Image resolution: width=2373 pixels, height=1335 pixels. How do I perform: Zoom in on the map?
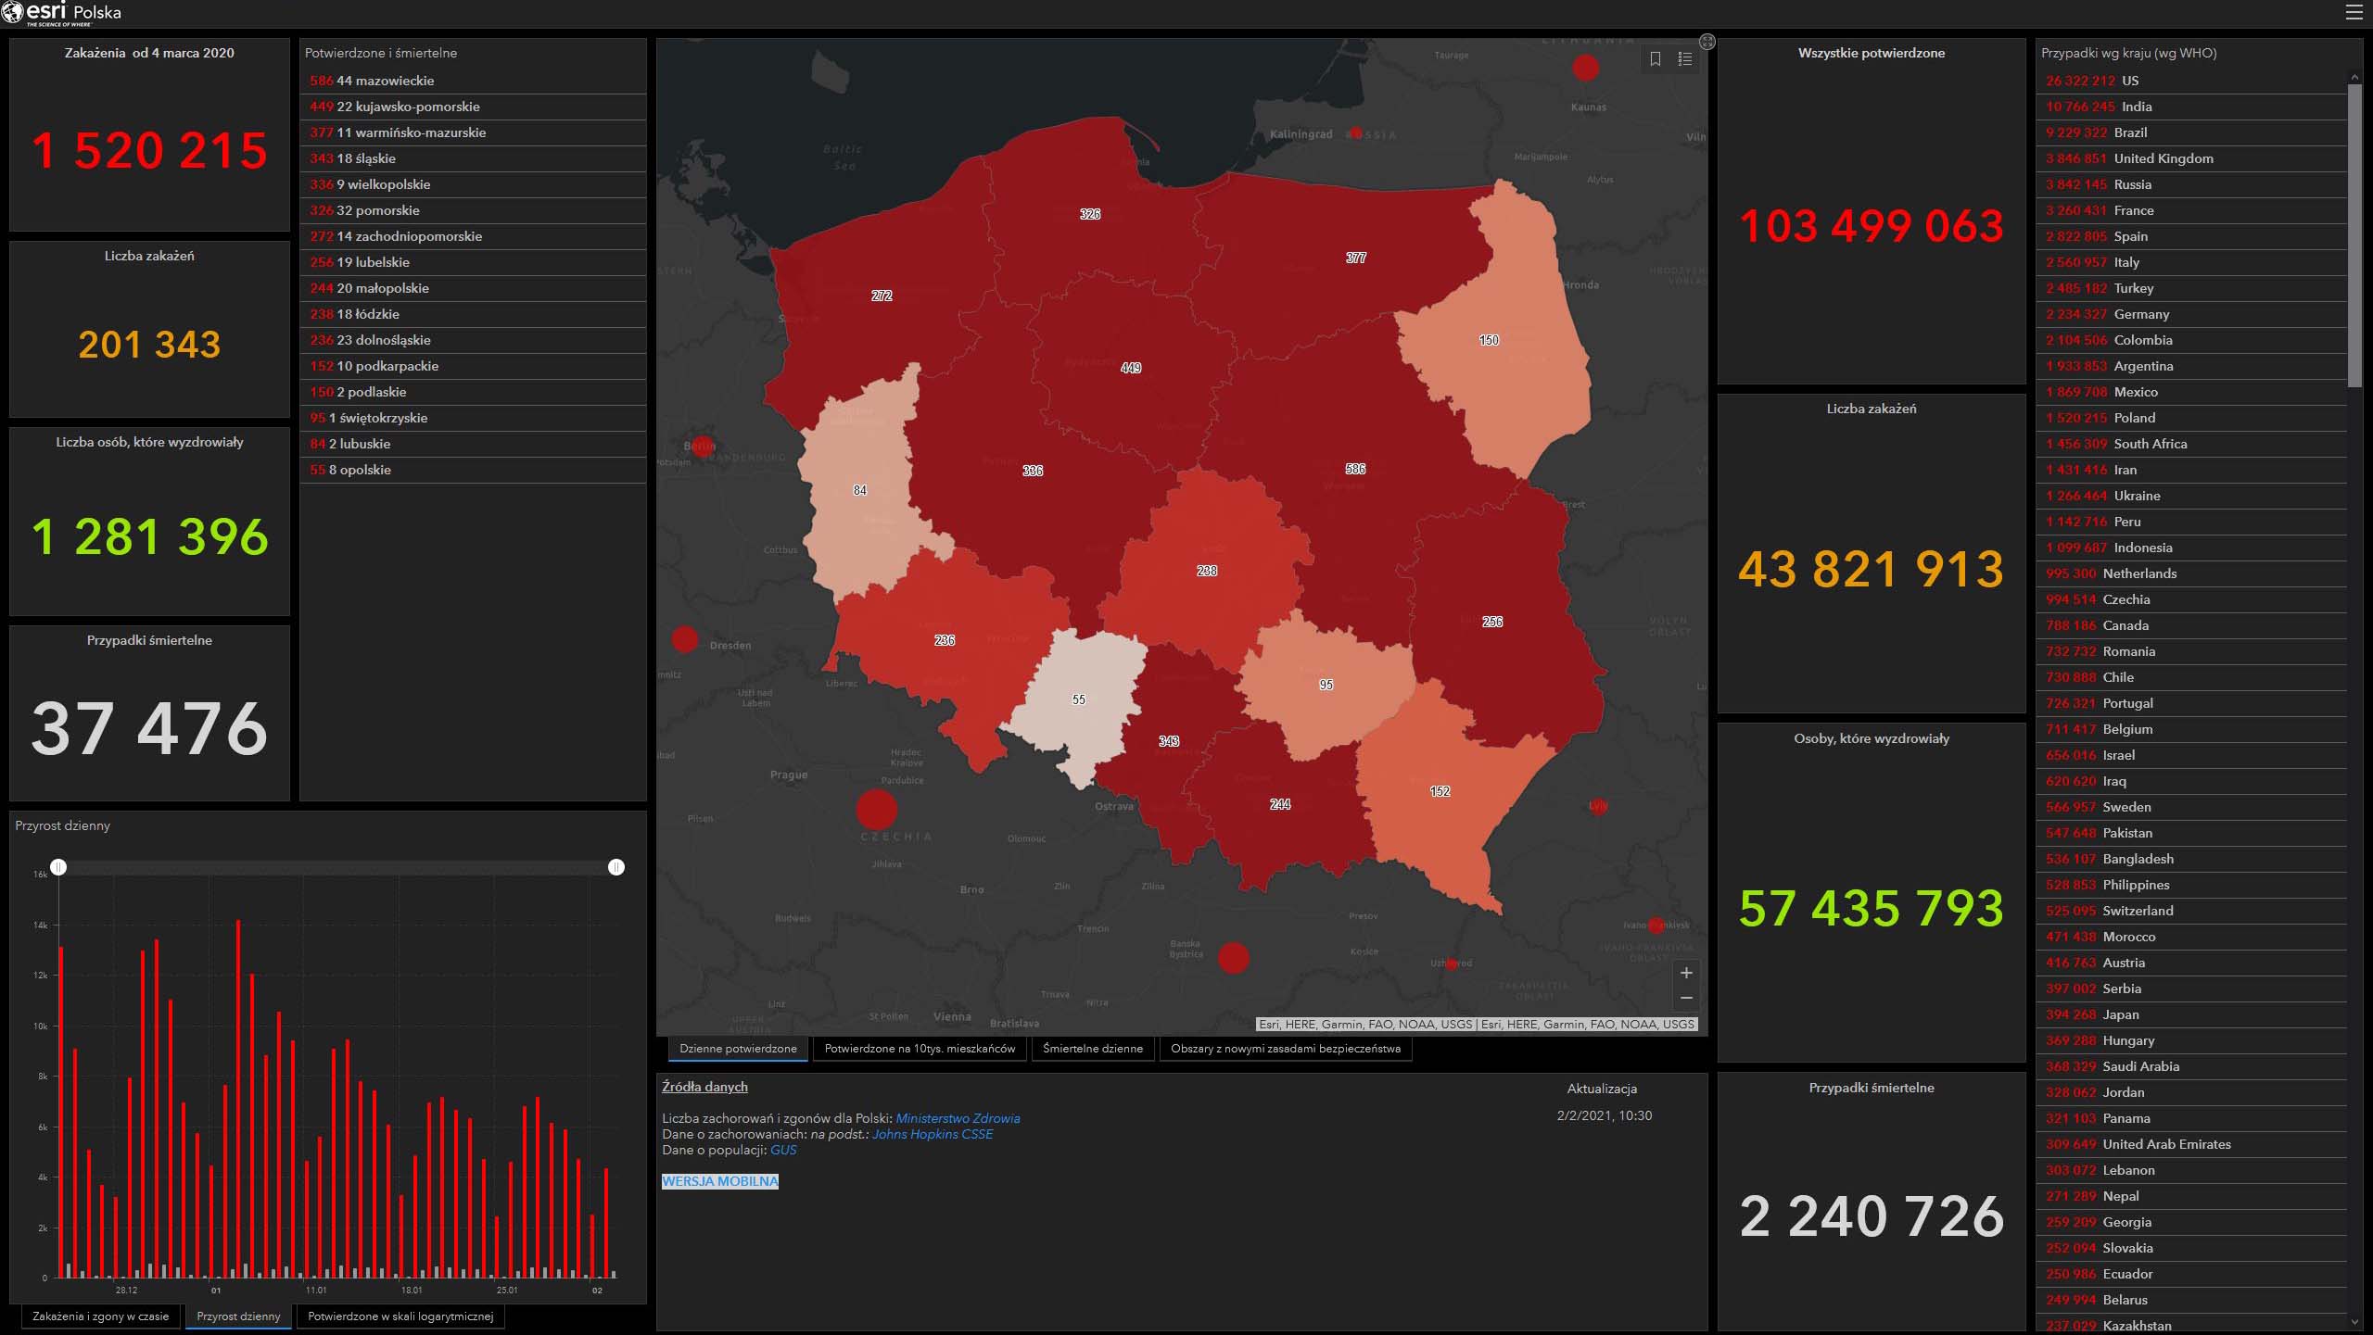pos(1686,973)
